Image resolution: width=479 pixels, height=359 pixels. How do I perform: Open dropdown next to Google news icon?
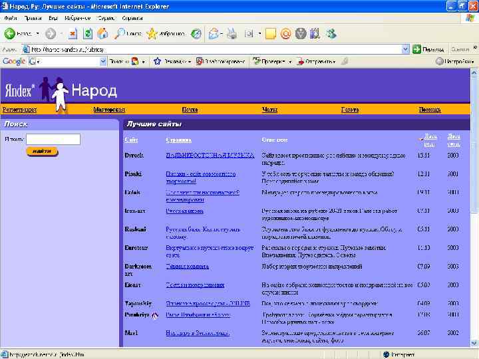[143, 62]
